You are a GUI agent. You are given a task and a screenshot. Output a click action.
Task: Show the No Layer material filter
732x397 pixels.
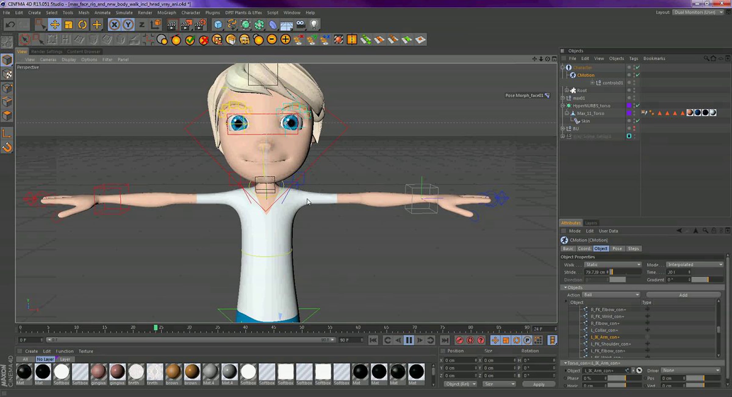tap(45, 359)
